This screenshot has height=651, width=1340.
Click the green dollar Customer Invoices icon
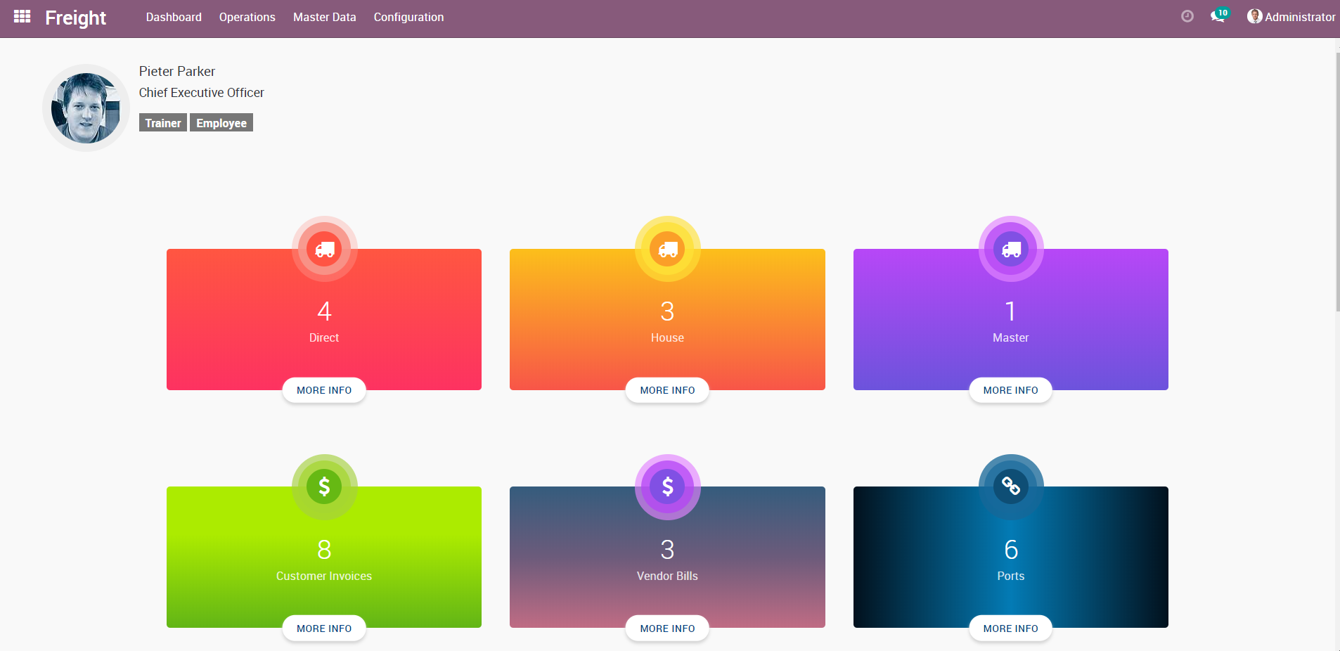(324, 486)
